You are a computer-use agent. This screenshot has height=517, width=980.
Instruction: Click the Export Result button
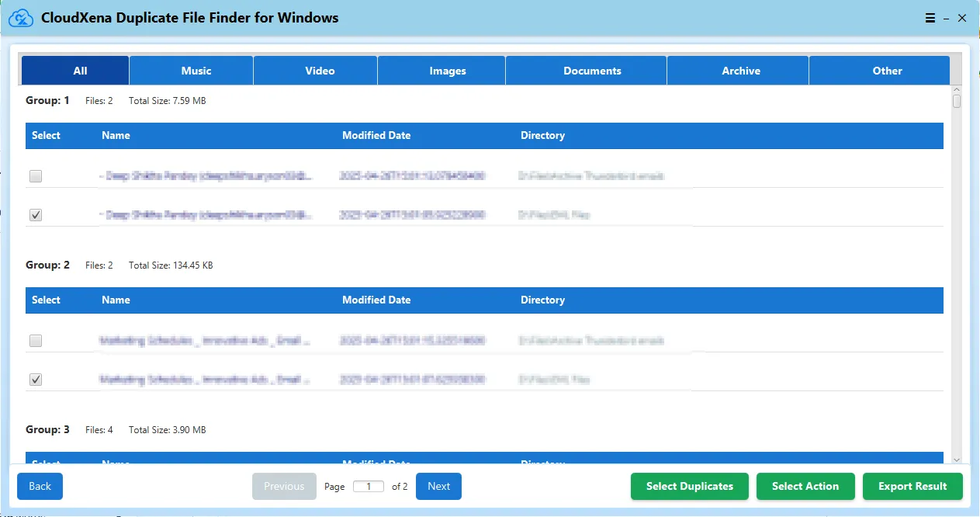pos(912,486)
